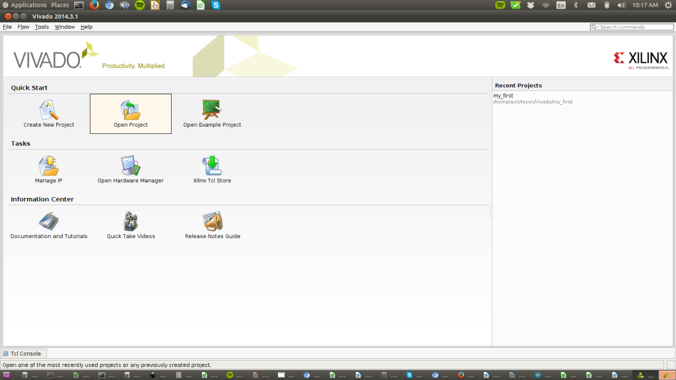Open an existing project via Open Project
This screenshot has width=676, height=380.
[x=131, y=110]
